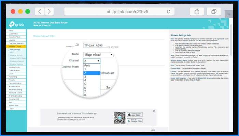239x136 pixels.
Task: Click the browser back arrow
Action: pyautogui.click(x=40, y=11)
